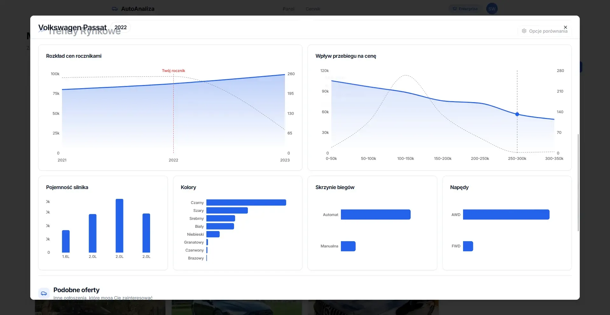Click the 250-300k mileage axis label
The image size is (610, 315).
[517, 159]
